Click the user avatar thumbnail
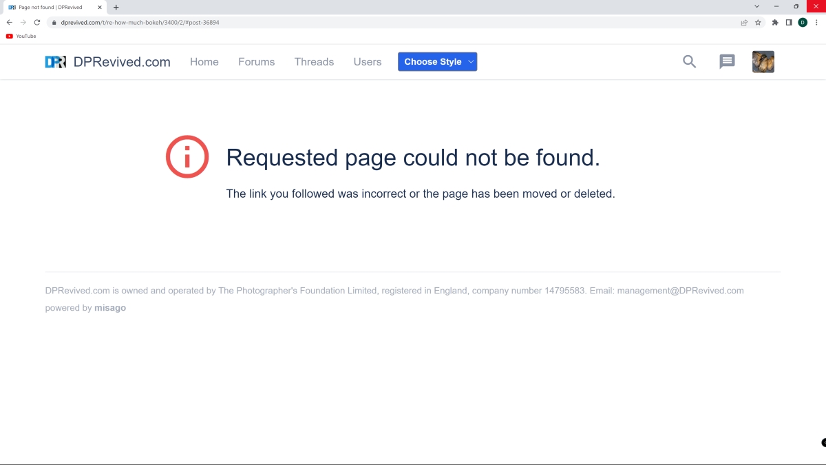The height and width of the screenshot is (465, 826). tap(763, 62)
